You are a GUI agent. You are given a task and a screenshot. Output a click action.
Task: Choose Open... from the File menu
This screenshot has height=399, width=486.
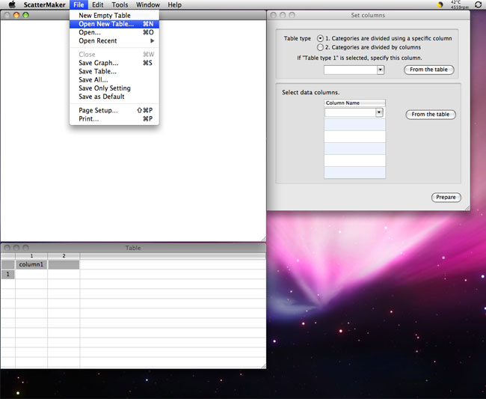pyautogui.click(x=114, y=32)
